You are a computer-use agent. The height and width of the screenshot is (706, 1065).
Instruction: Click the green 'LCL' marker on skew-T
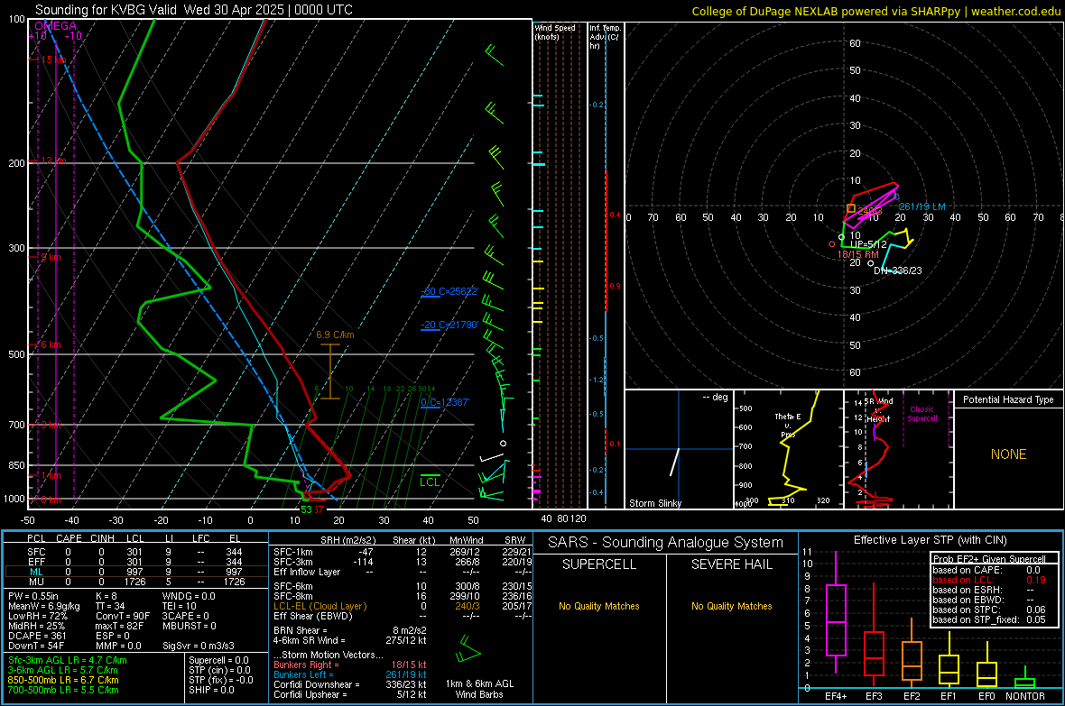(430, 482)
